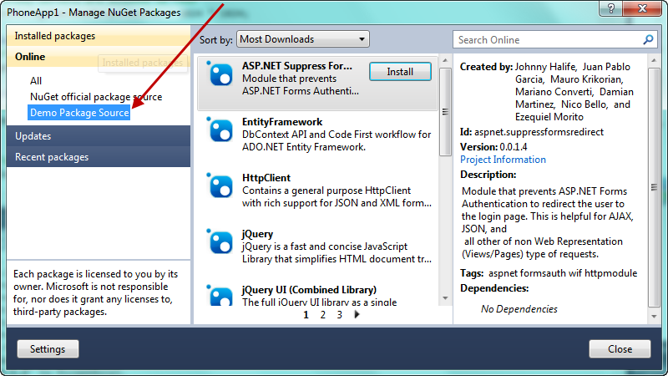The image size is (668, 376).
Task: Open the Project Information link
Action: coord(503,160)
